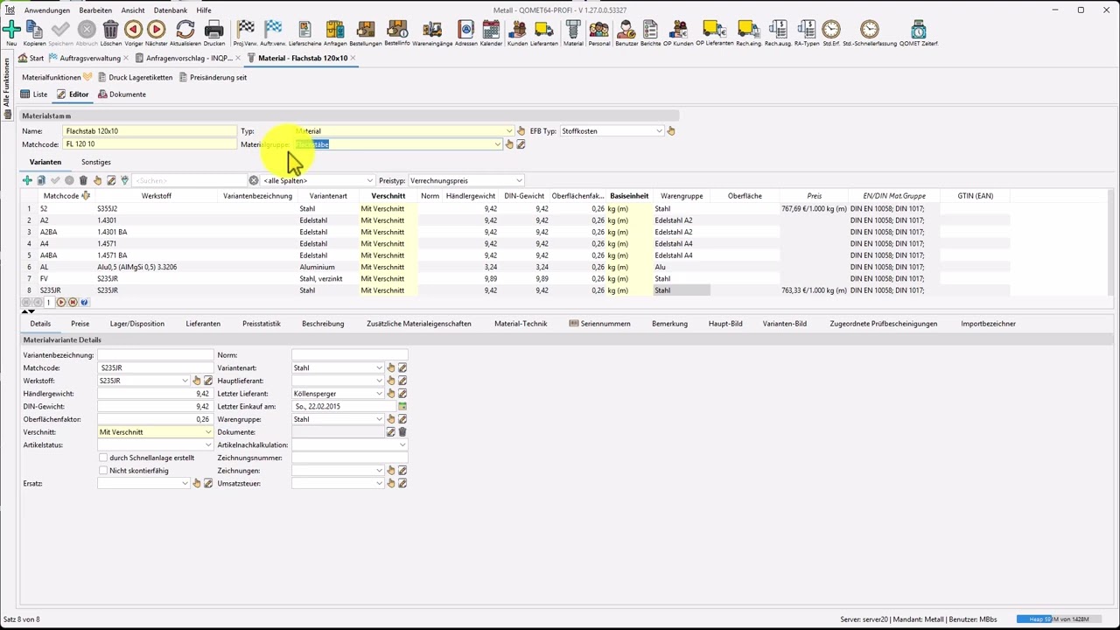Open Berichte toolbar icon
This screenshot has height=630, width=1120.
click(650, 30)
